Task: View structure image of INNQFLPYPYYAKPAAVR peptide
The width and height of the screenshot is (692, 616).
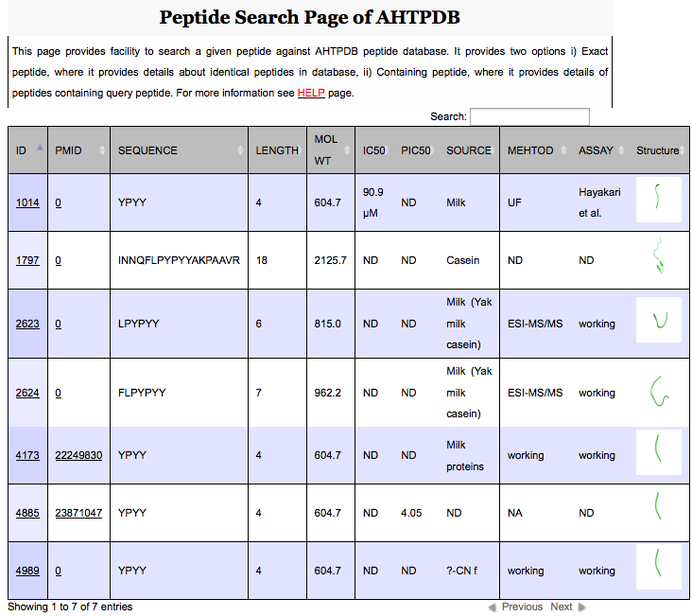Action: 659,259
